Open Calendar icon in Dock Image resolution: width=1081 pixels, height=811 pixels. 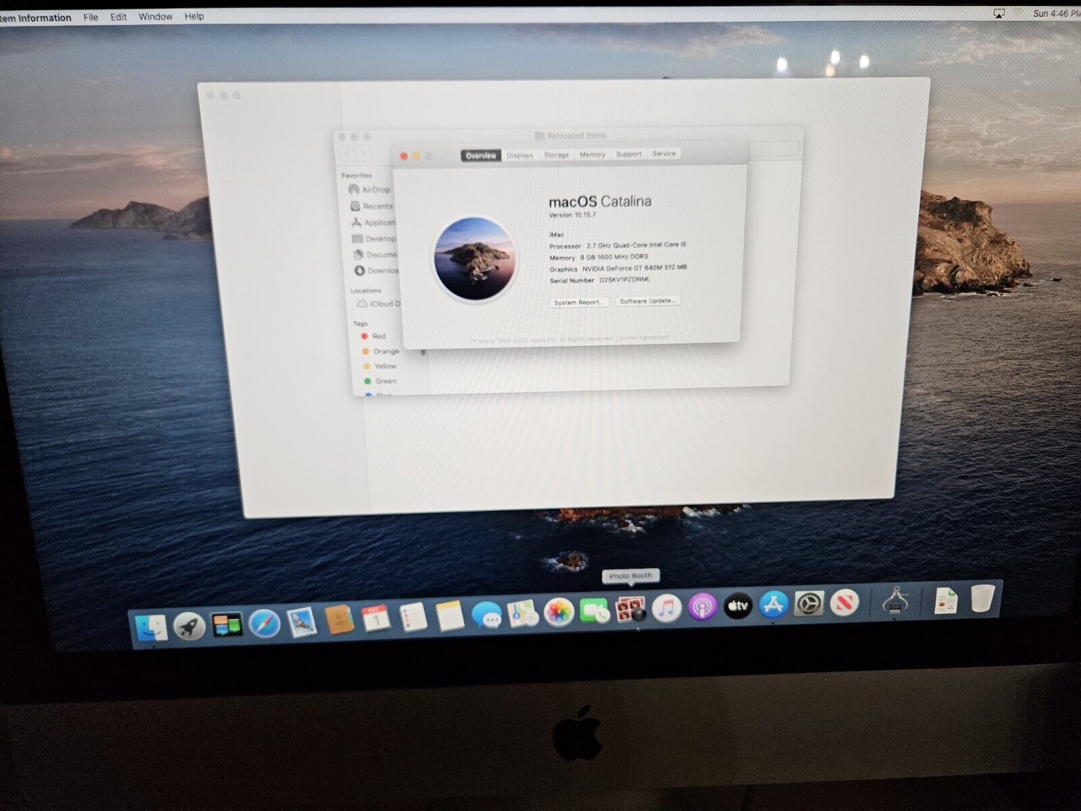(x=376, y=618)
